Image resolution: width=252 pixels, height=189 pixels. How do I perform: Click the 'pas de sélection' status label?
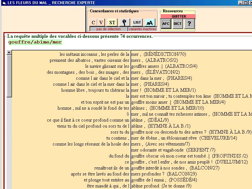coord(108,29)
